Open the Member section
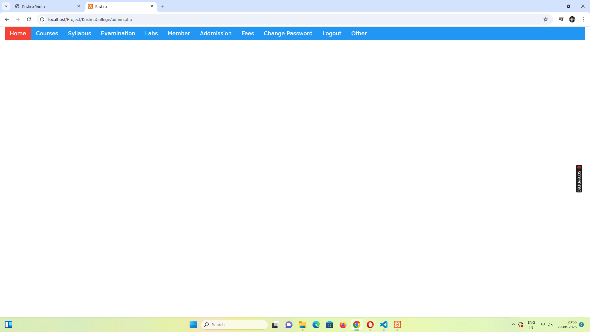590x332 pixels. pyautogui.click(x=179, y=33)
